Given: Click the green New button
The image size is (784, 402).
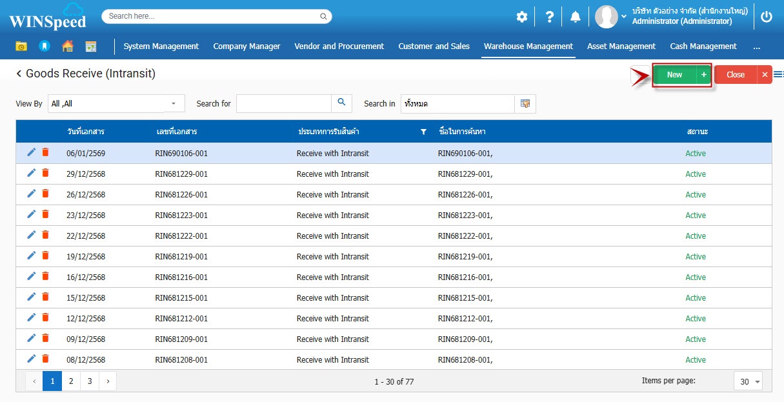Looking at the screenshot, I should pos(674,75).
